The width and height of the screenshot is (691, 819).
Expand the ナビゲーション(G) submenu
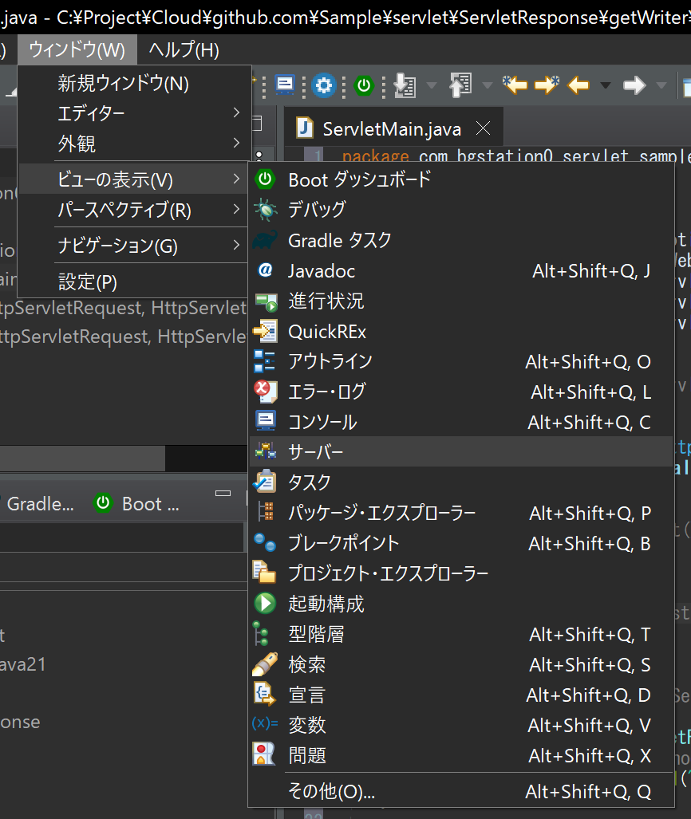[x=133, y=246]
